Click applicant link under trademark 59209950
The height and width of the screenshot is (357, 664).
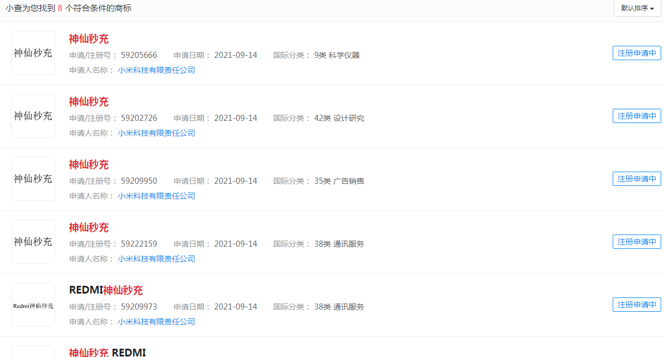click(x=157, y=195)
